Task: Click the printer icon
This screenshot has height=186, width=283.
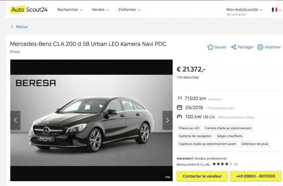Action: (260, 47)
